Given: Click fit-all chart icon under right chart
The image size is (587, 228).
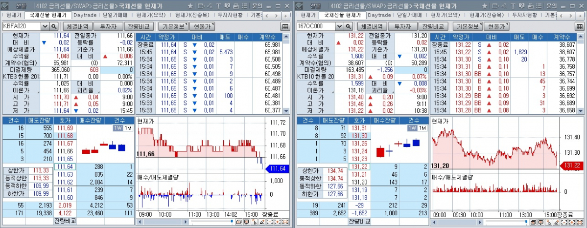Looking at the screenshot, I should point(580,222).
